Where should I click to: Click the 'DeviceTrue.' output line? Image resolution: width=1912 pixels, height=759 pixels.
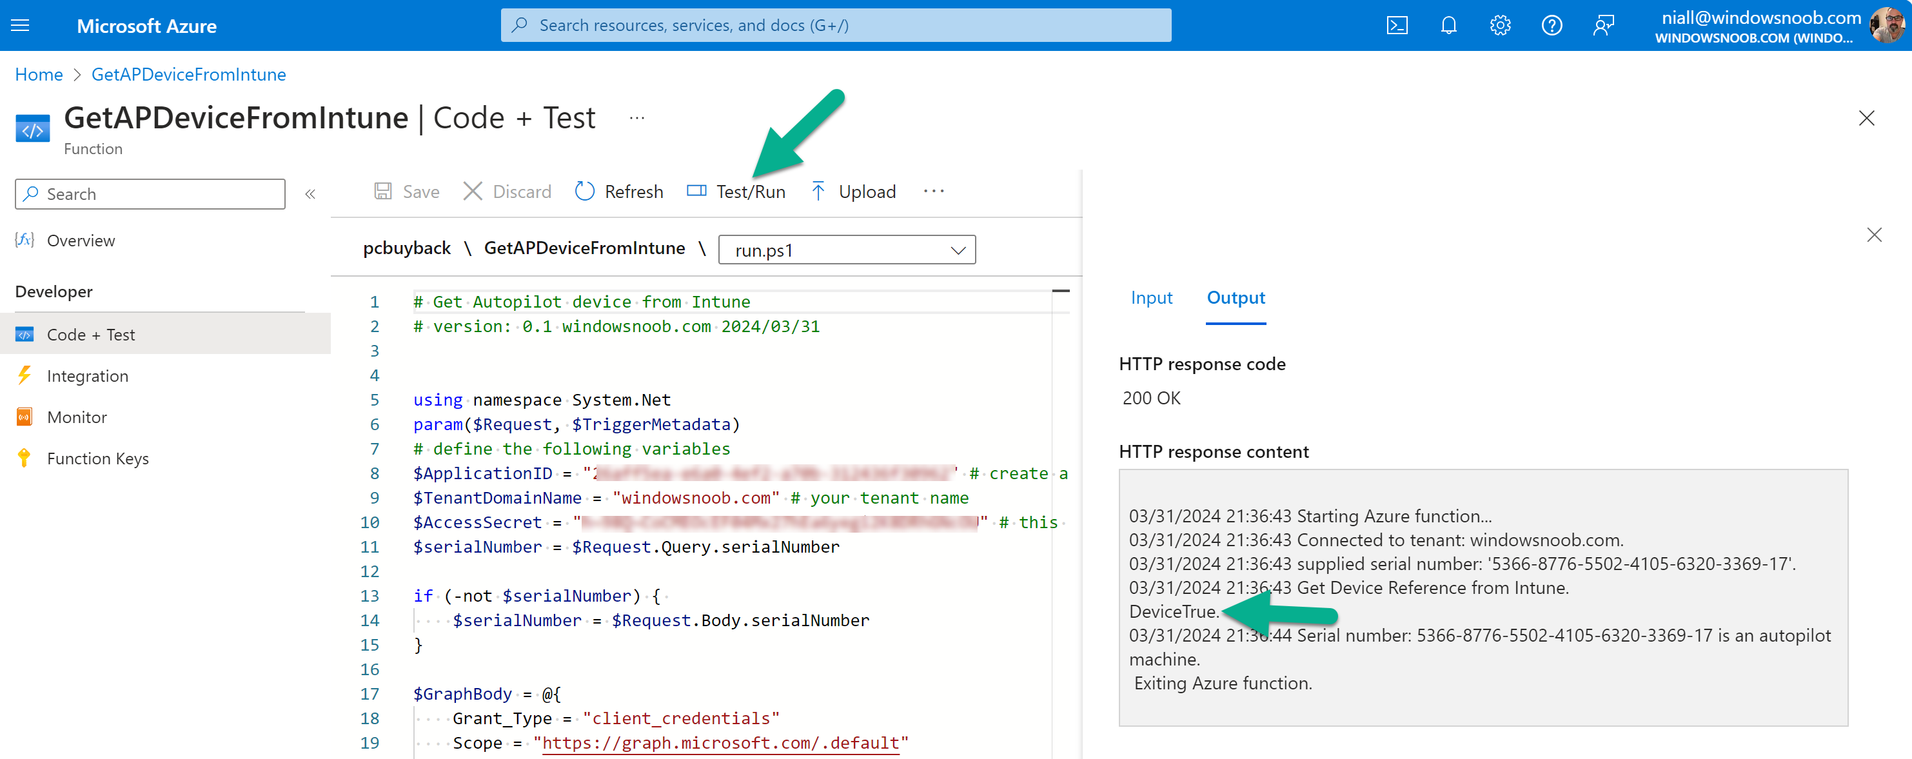[1174, 612]
